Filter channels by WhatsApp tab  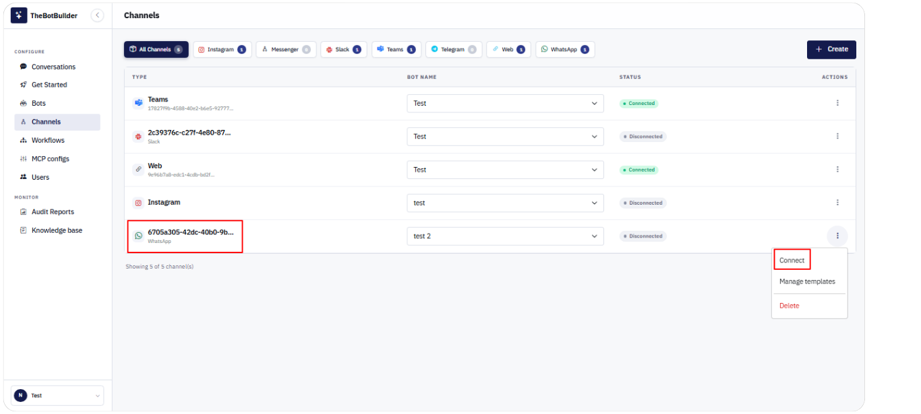(x=565, y=49)
